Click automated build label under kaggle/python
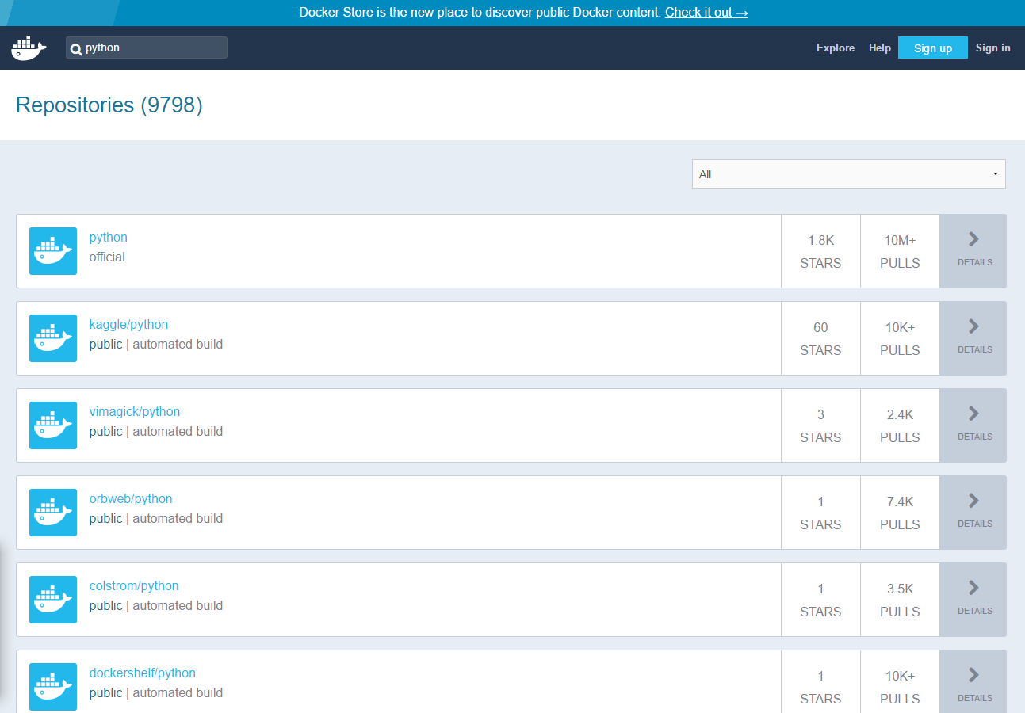Viewport: 1025px width, 713px height. coord(178,345)
